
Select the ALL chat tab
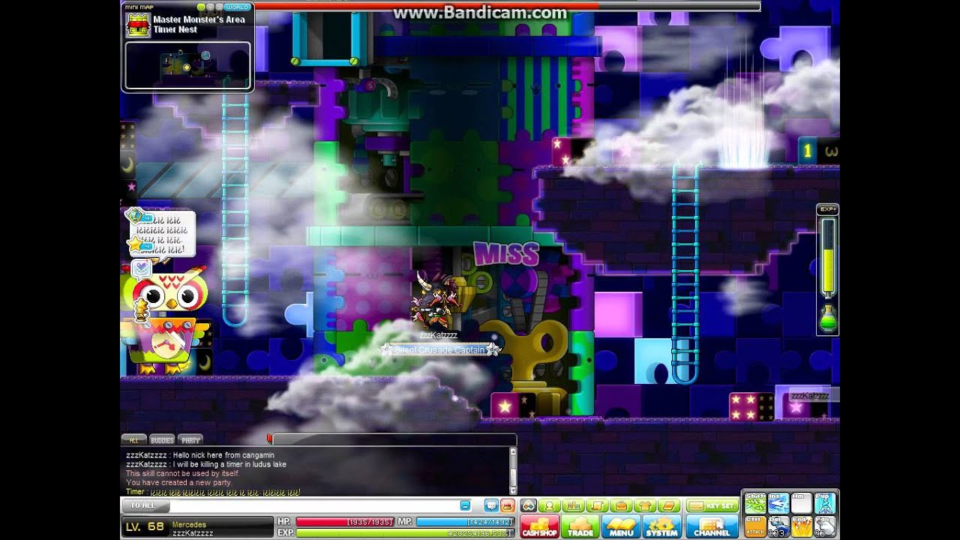pos(133,440)
